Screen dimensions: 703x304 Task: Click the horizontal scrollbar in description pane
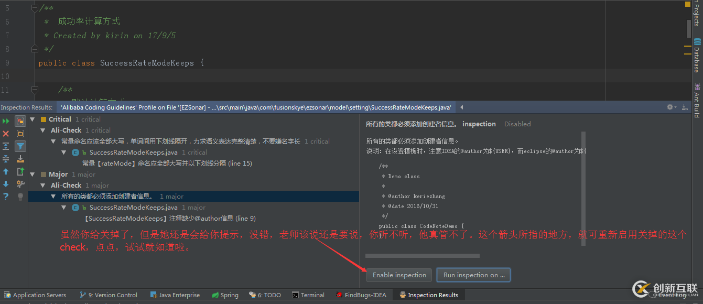pos(423,256)
